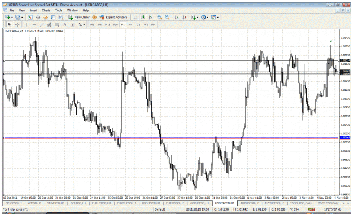Open the Navigator panel icon

coord(46,17)
